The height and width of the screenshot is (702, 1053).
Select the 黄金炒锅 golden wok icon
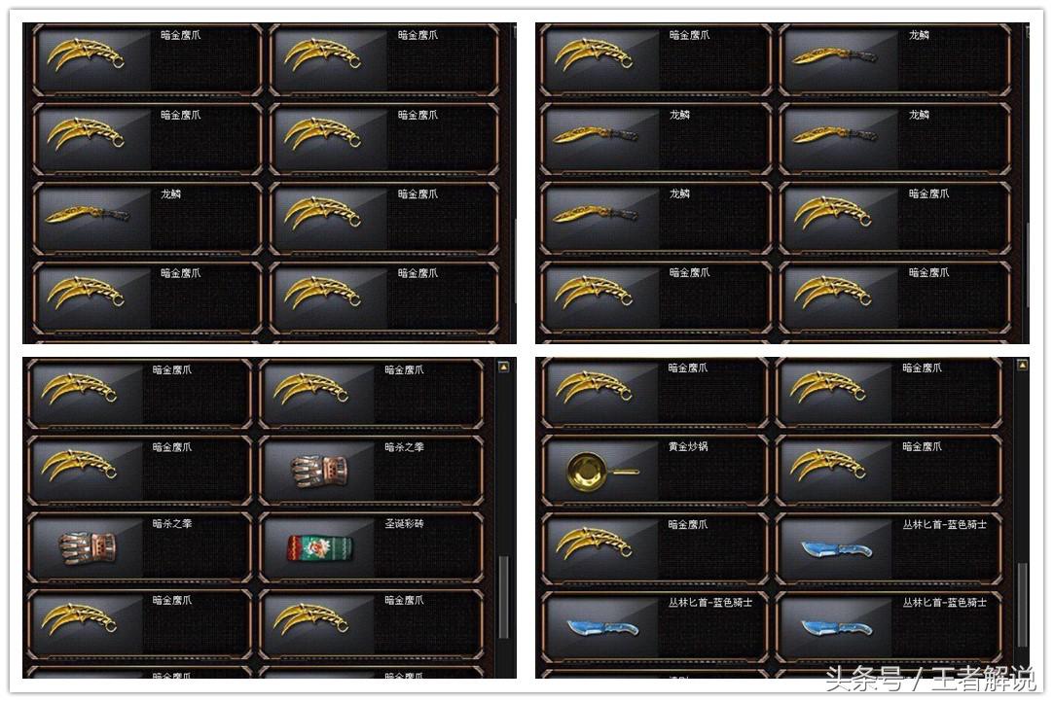602,471
